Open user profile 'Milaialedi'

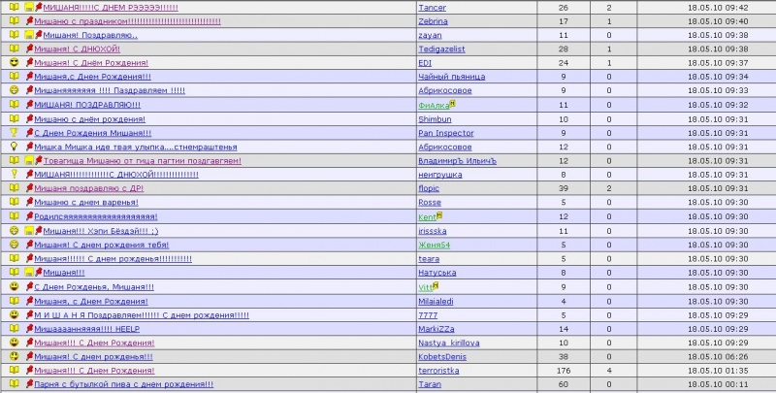pyautogui.click(x=436, y=302)
